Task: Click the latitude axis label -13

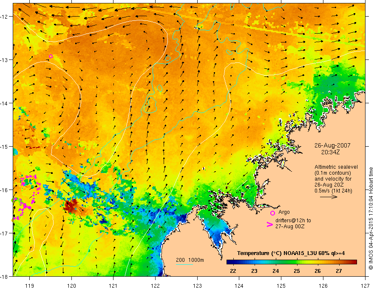Action: 5,60
